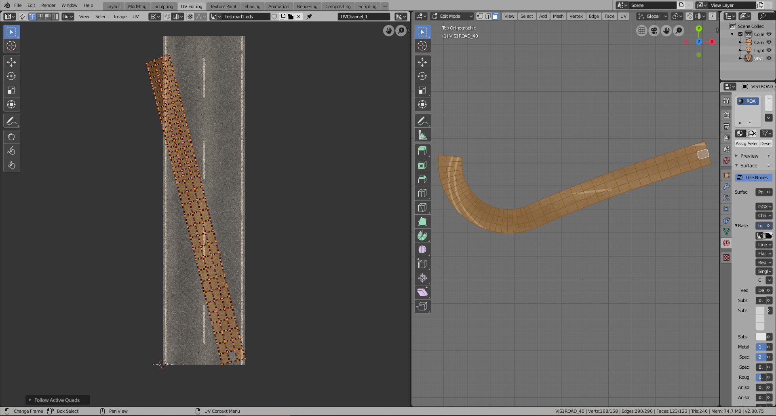This screenshot has width=776, height=416.
Task: Select the Rip Region tool
Action: coord(422,306)
